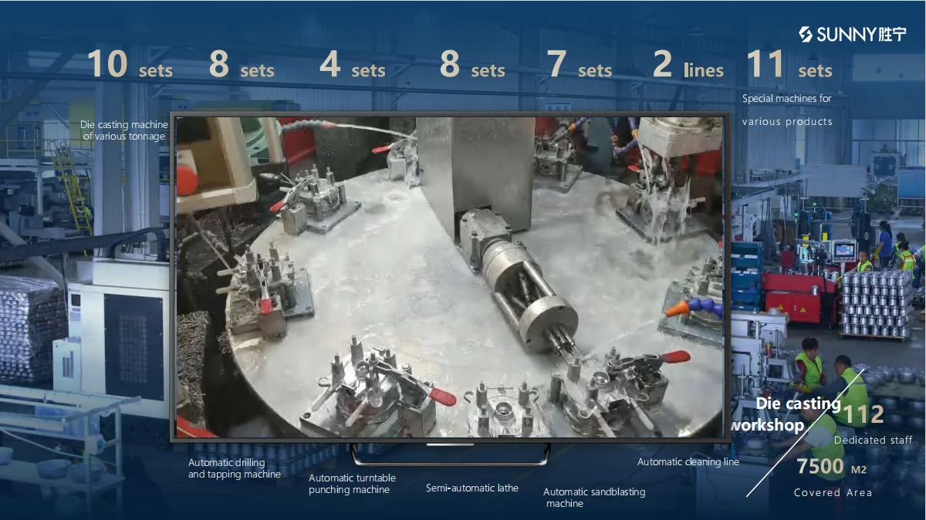Select the "10 sets" statistic
The height and width of the screenshot is (520, 926).
130,66
